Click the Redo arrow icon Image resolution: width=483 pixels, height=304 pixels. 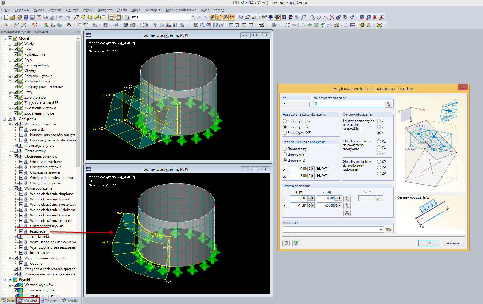68,17
